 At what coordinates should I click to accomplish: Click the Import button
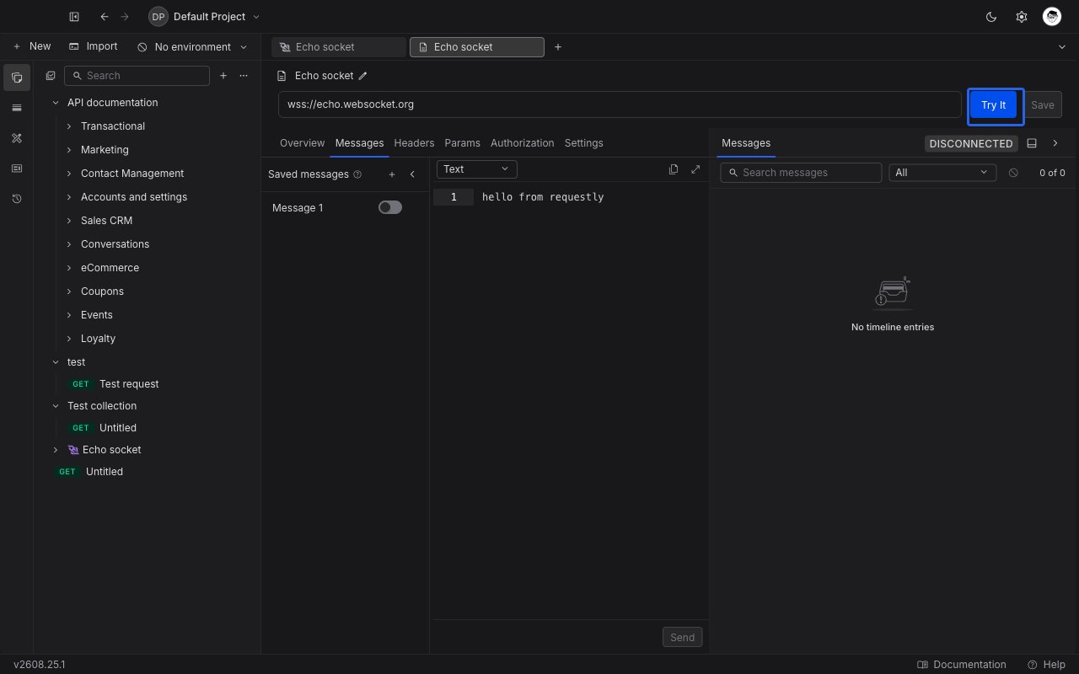(x=94, y=47)
